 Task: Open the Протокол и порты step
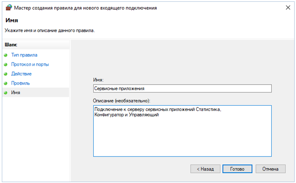click(x=30, y=64)
